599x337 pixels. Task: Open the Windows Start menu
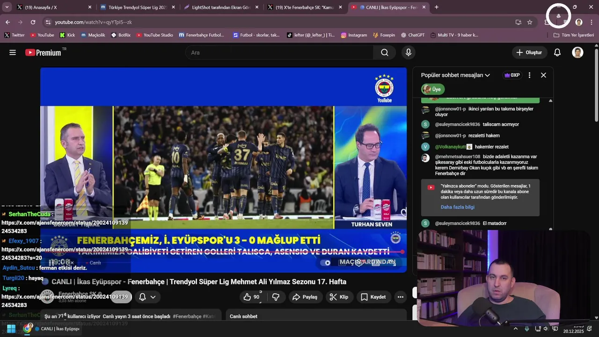11,329
